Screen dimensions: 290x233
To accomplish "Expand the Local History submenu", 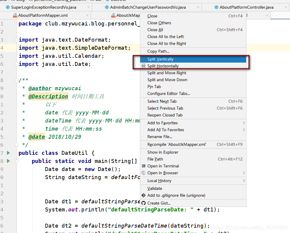I will coord(244,181).
